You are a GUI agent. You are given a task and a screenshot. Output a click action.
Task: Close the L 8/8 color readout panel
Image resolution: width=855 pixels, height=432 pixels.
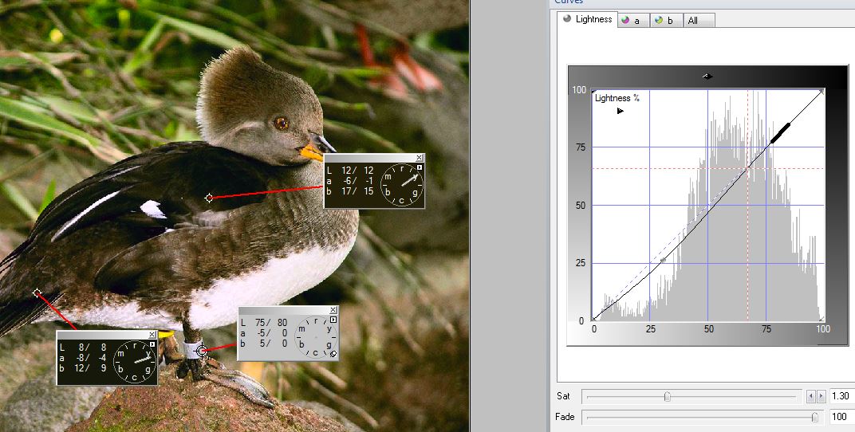click(x=152, y=335)
